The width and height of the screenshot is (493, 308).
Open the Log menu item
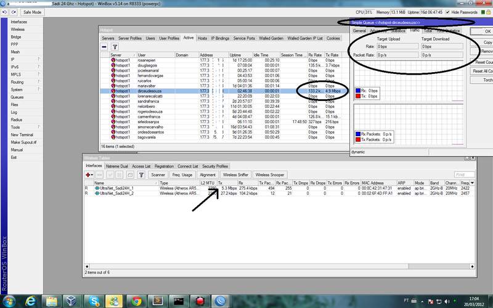(14, 112)
